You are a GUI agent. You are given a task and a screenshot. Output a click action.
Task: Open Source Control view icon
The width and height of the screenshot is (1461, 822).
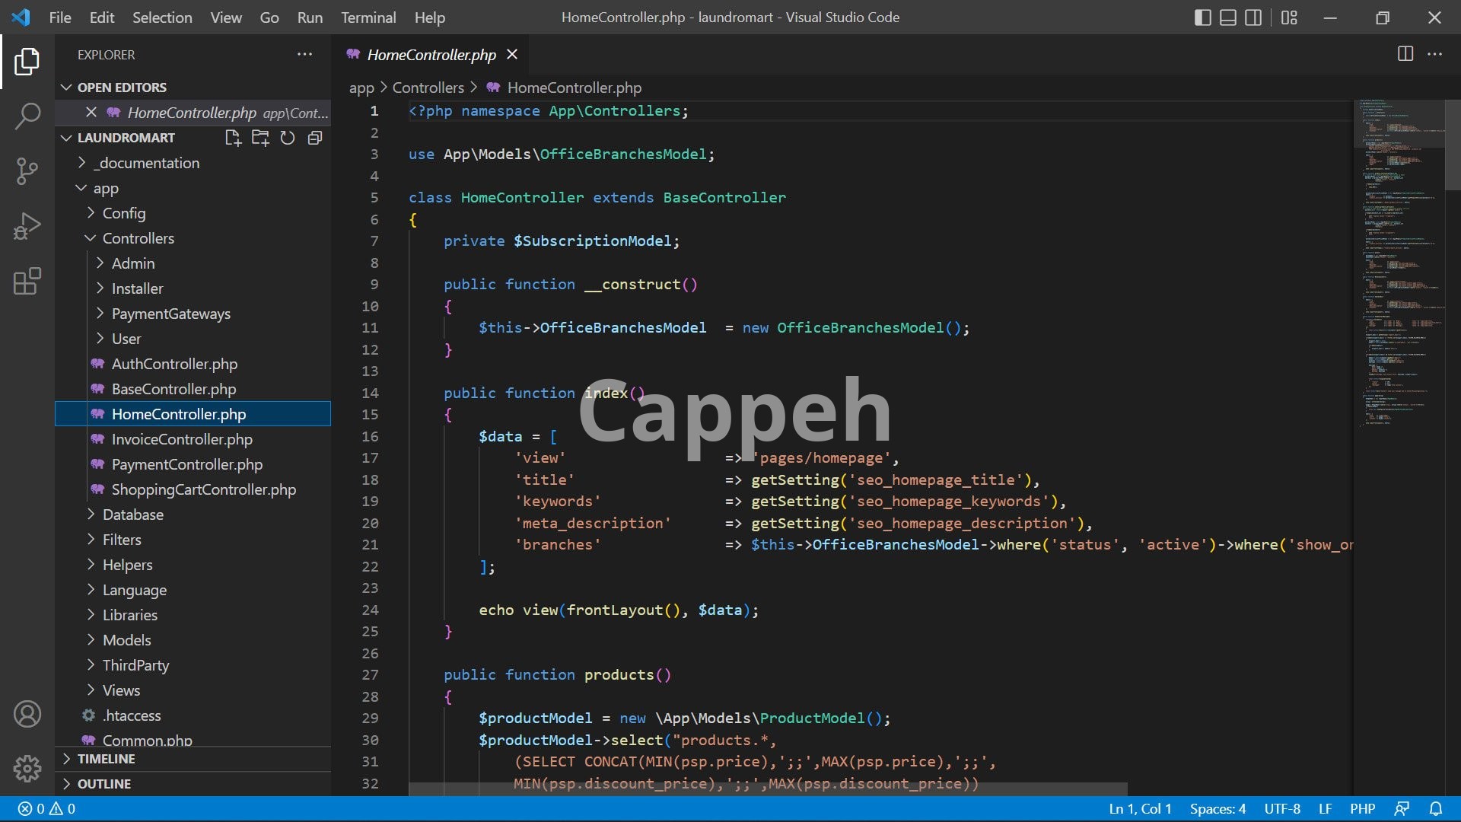tap(27, 171)
